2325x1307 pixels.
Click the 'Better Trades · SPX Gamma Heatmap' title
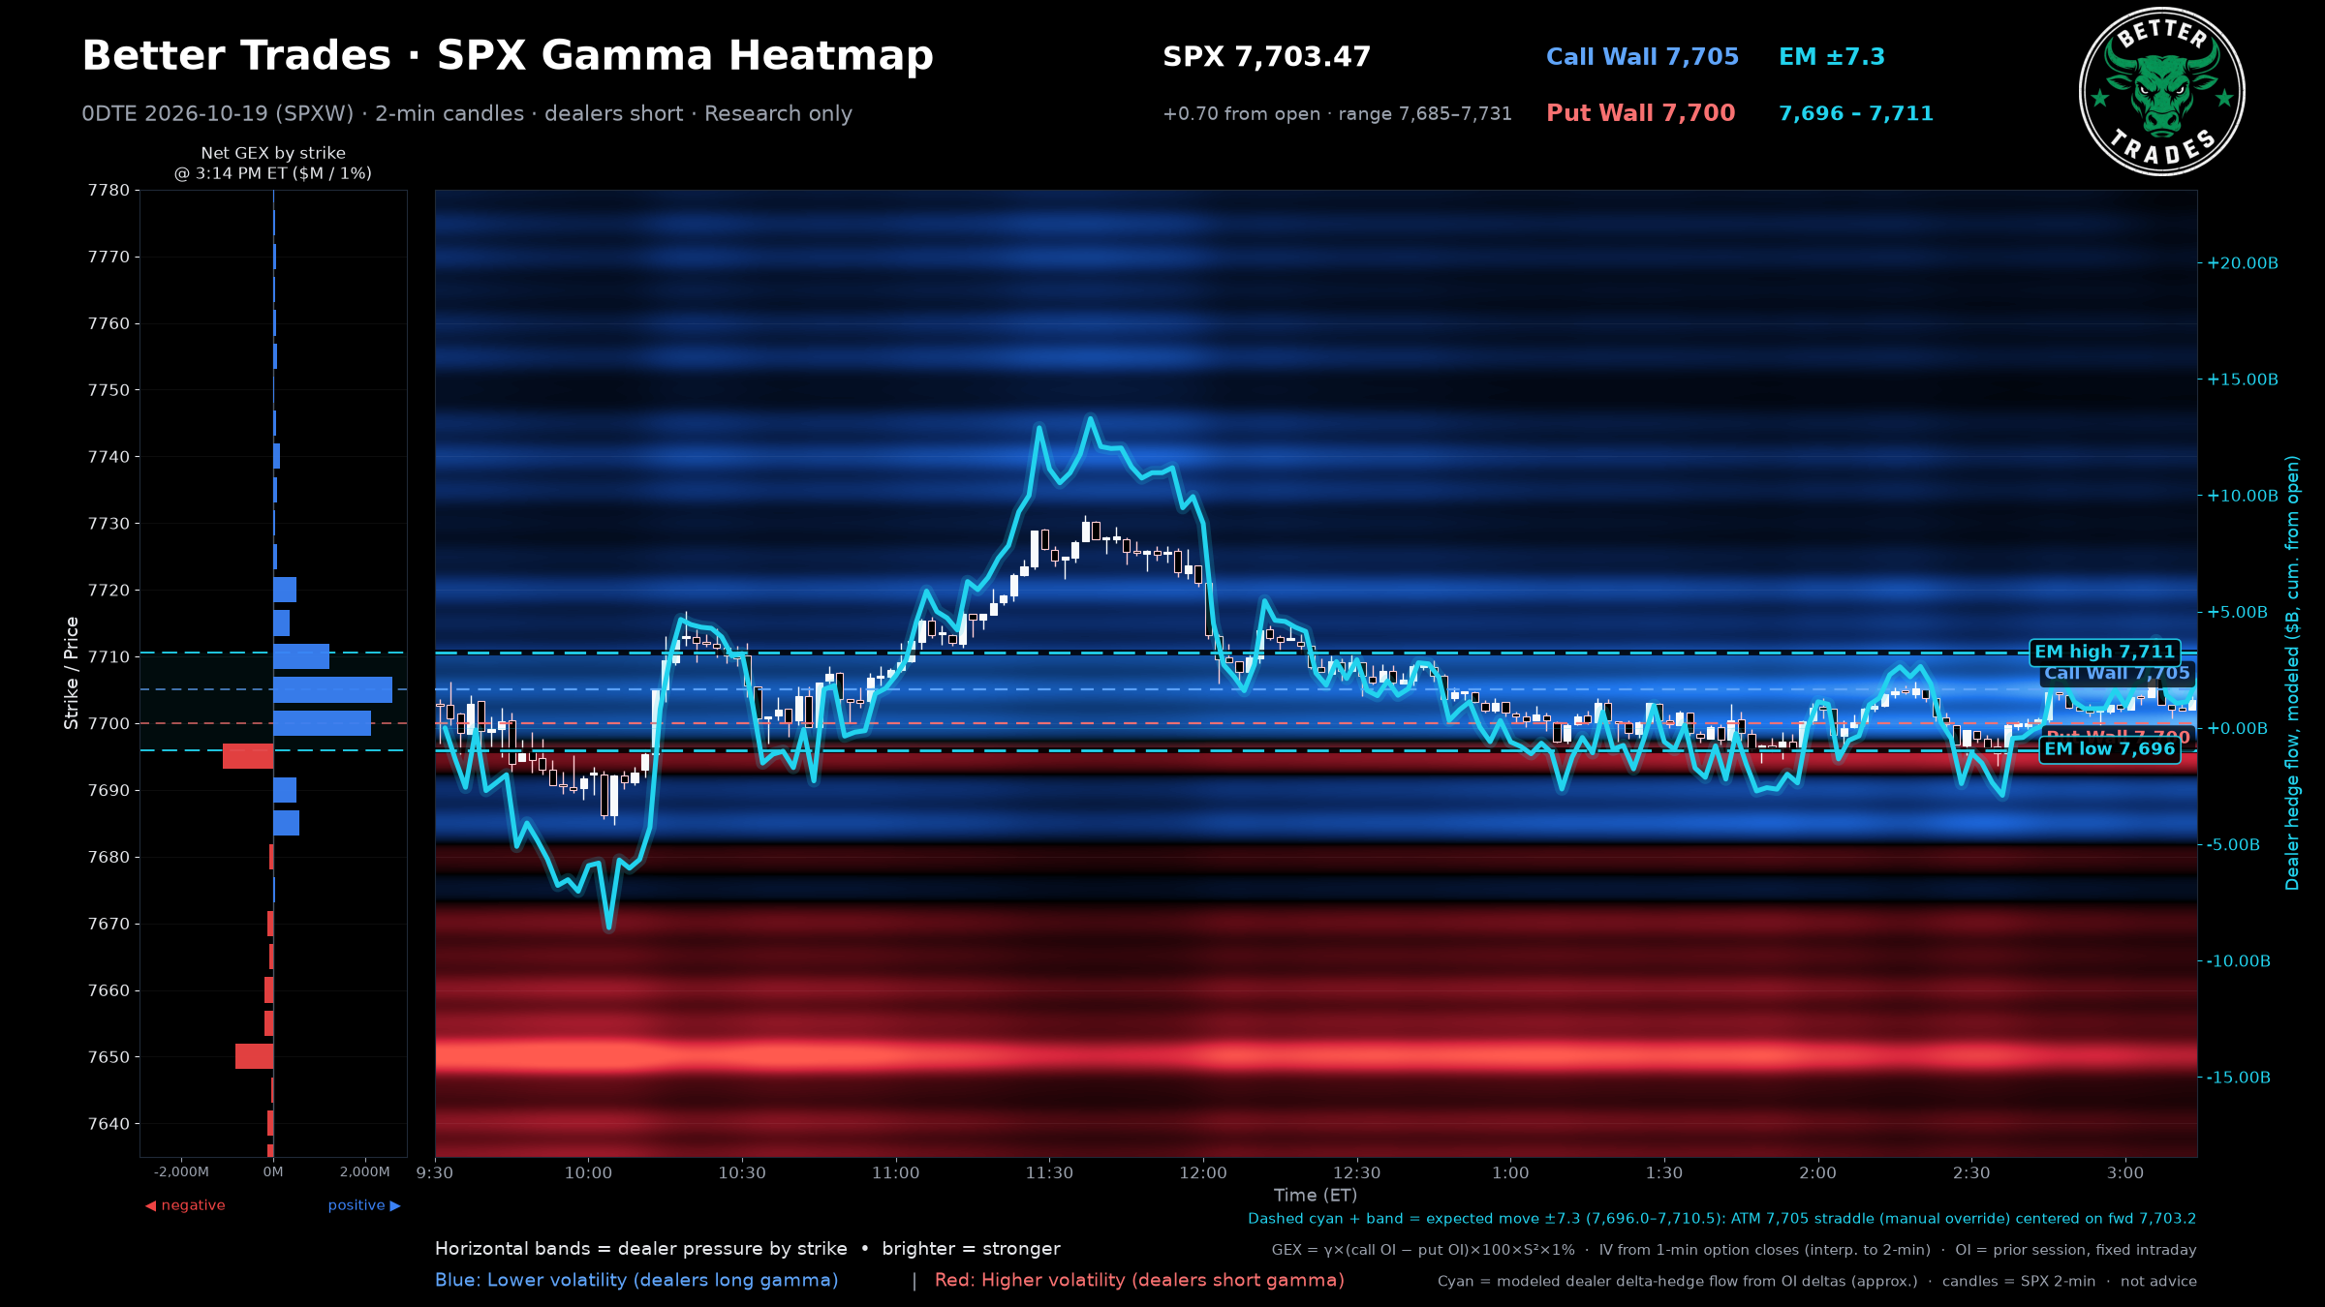(x=508, y=56)
